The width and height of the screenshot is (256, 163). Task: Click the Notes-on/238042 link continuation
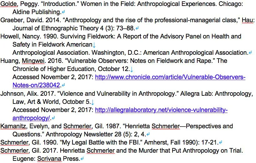36,85
